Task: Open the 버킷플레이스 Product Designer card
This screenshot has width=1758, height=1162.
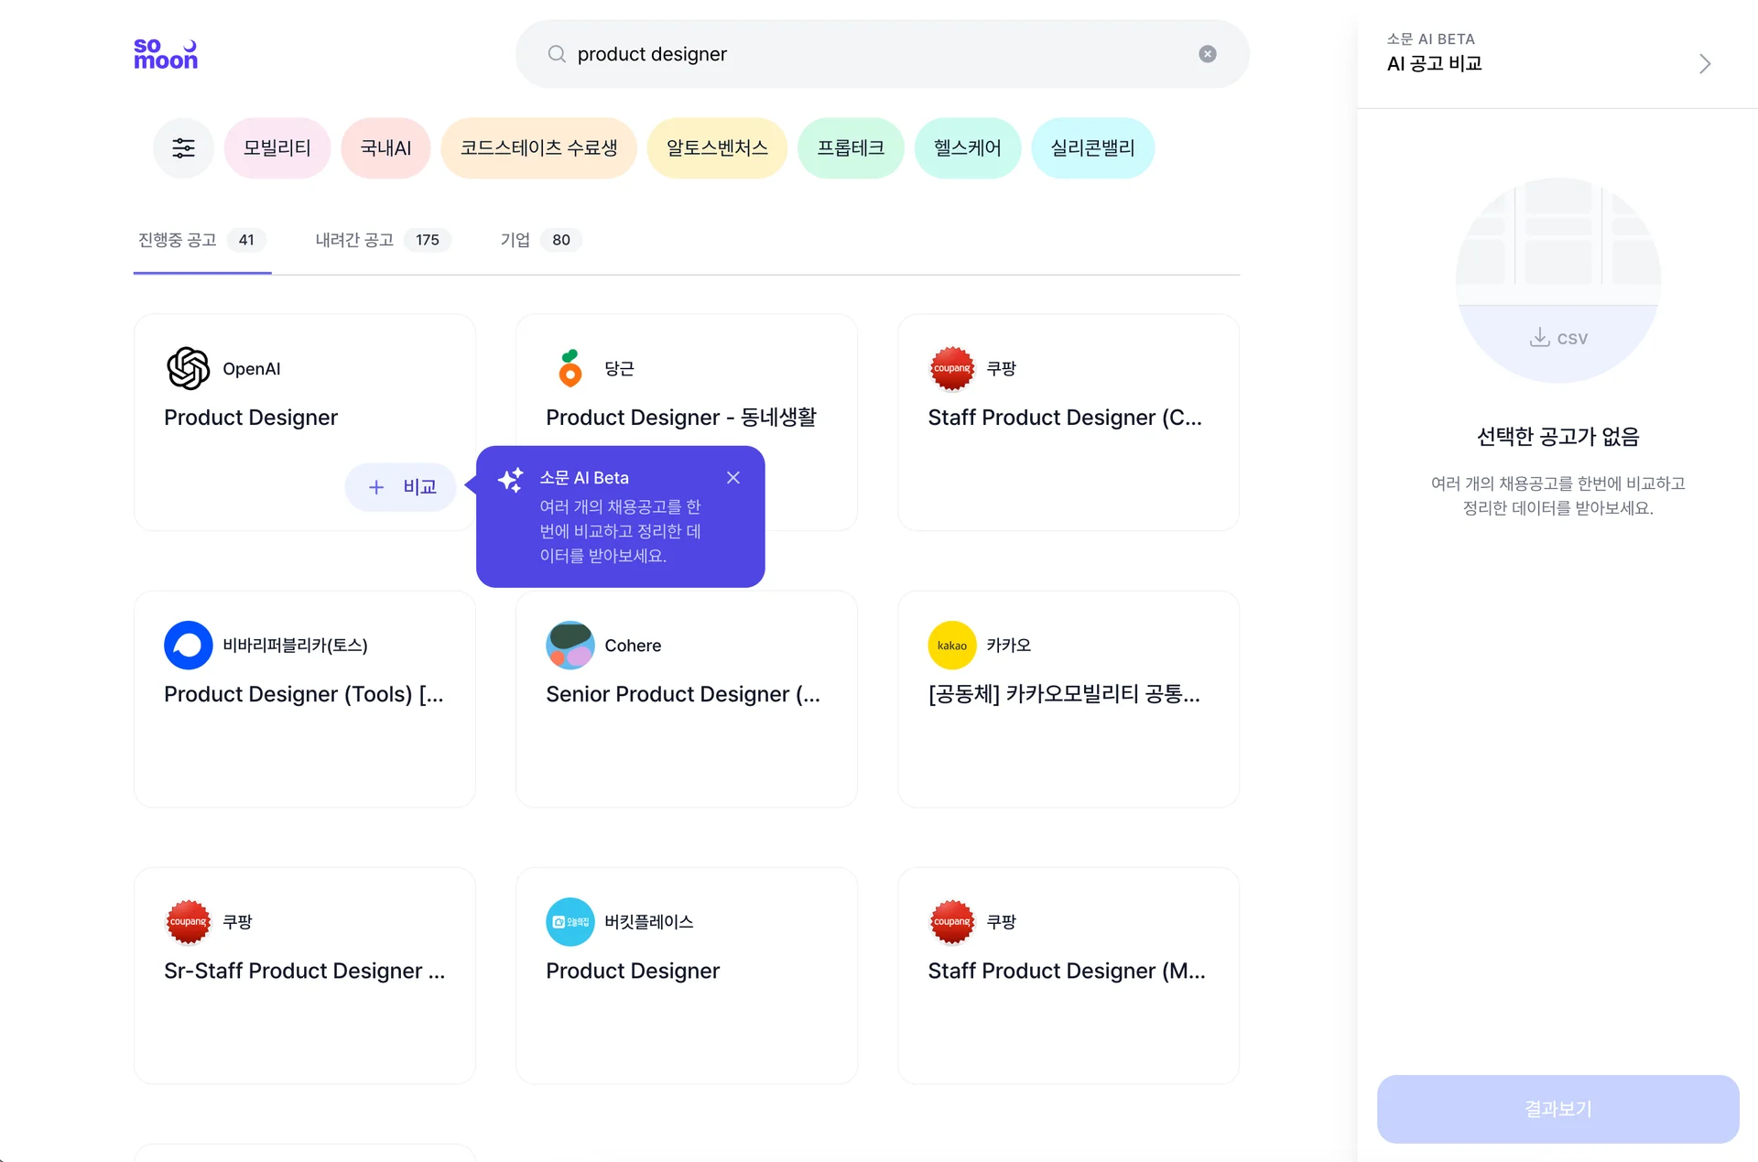Action: (x=686, y=975)
